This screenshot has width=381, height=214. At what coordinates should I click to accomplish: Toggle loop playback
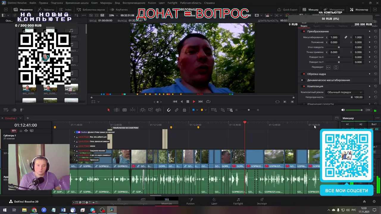pos(208,102)
